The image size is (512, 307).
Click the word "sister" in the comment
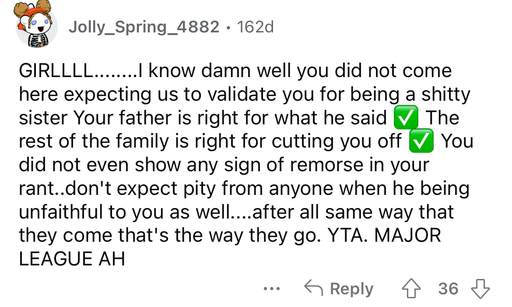pyautogui.click(x=43, y=118)
